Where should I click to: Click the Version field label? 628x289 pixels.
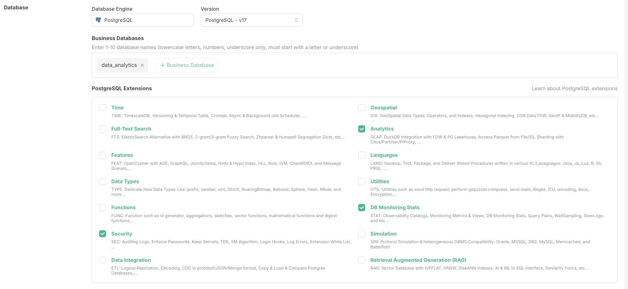[210, 9]
